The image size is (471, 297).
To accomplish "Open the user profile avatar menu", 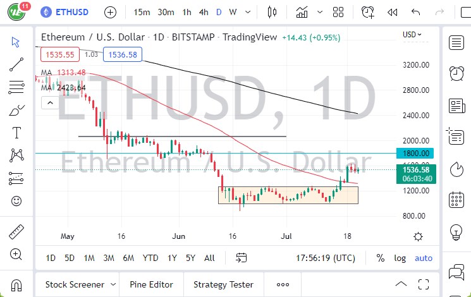I will click(17, 12).
